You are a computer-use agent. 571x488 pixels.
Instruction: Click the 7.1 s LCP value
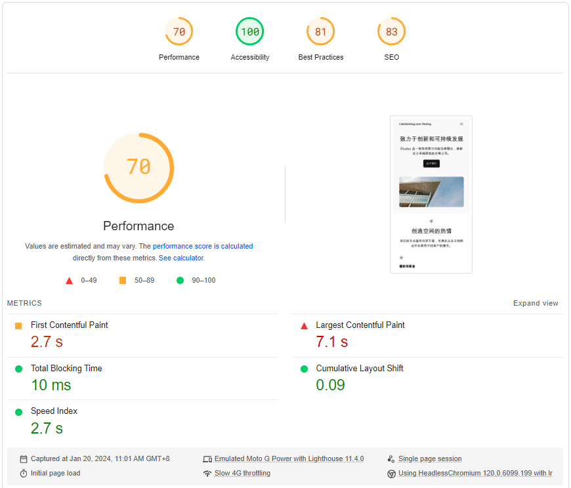point(331,342)
